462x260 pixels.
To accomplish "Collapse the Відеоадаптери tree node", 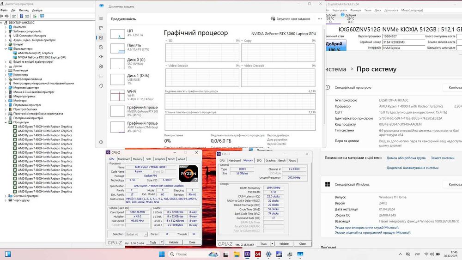I will pyautogui.click(x=6, y=49).
